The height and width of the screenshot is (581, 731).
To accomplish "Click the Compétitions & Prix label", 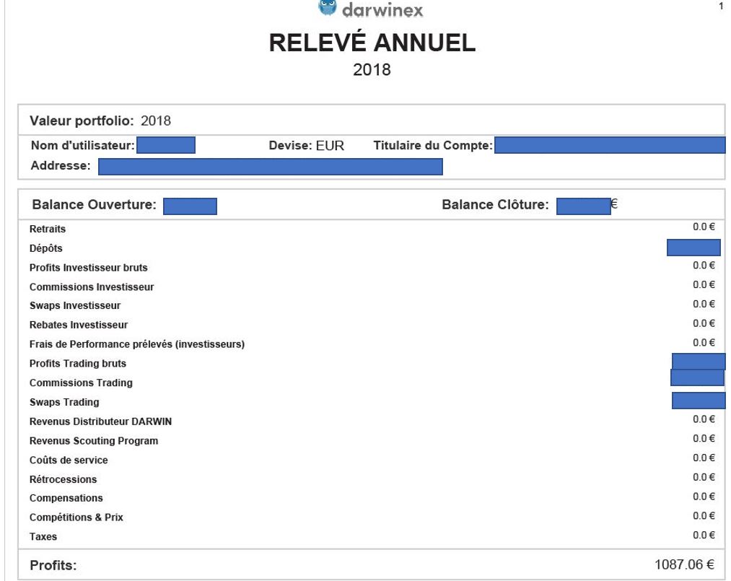I will pyautogui.click(x=76, y=517).
